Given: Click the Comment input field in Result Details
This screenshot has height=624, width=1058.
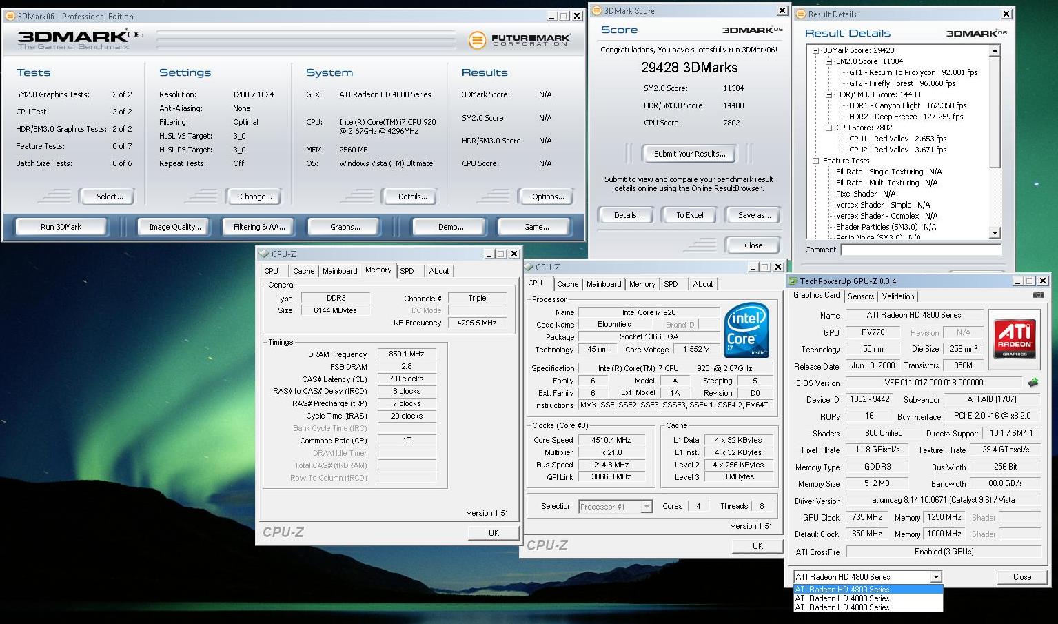Looking at the screenshot, I should pyautogui.click(x=921, y=250).
